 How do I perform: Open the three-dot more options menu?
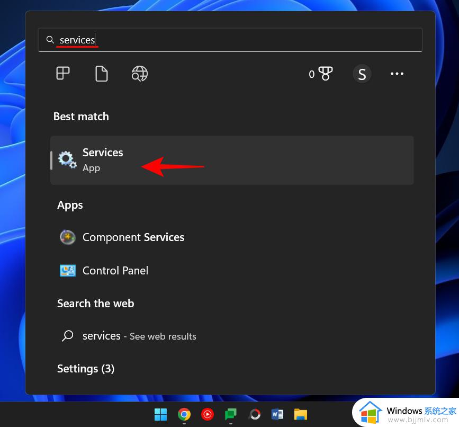point(397,74)
